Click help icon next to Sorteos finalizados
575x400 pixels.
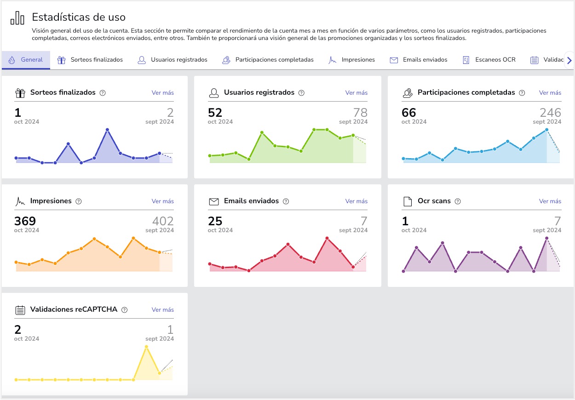(x=103, y=93)
